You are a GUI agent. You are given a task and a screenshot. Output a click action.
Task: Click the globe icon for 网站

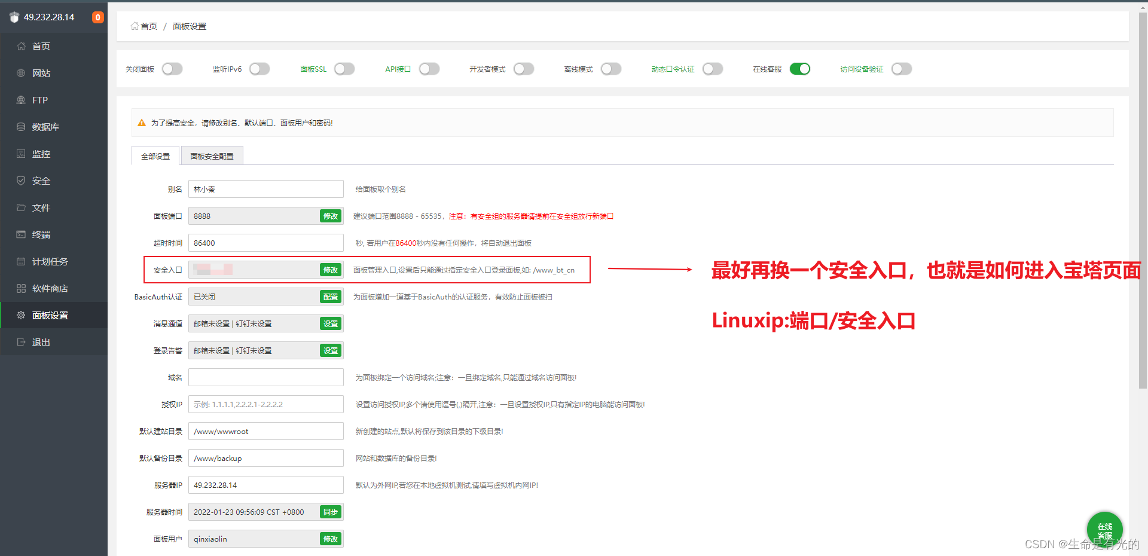pyautogui.click(x=21, y=73)
